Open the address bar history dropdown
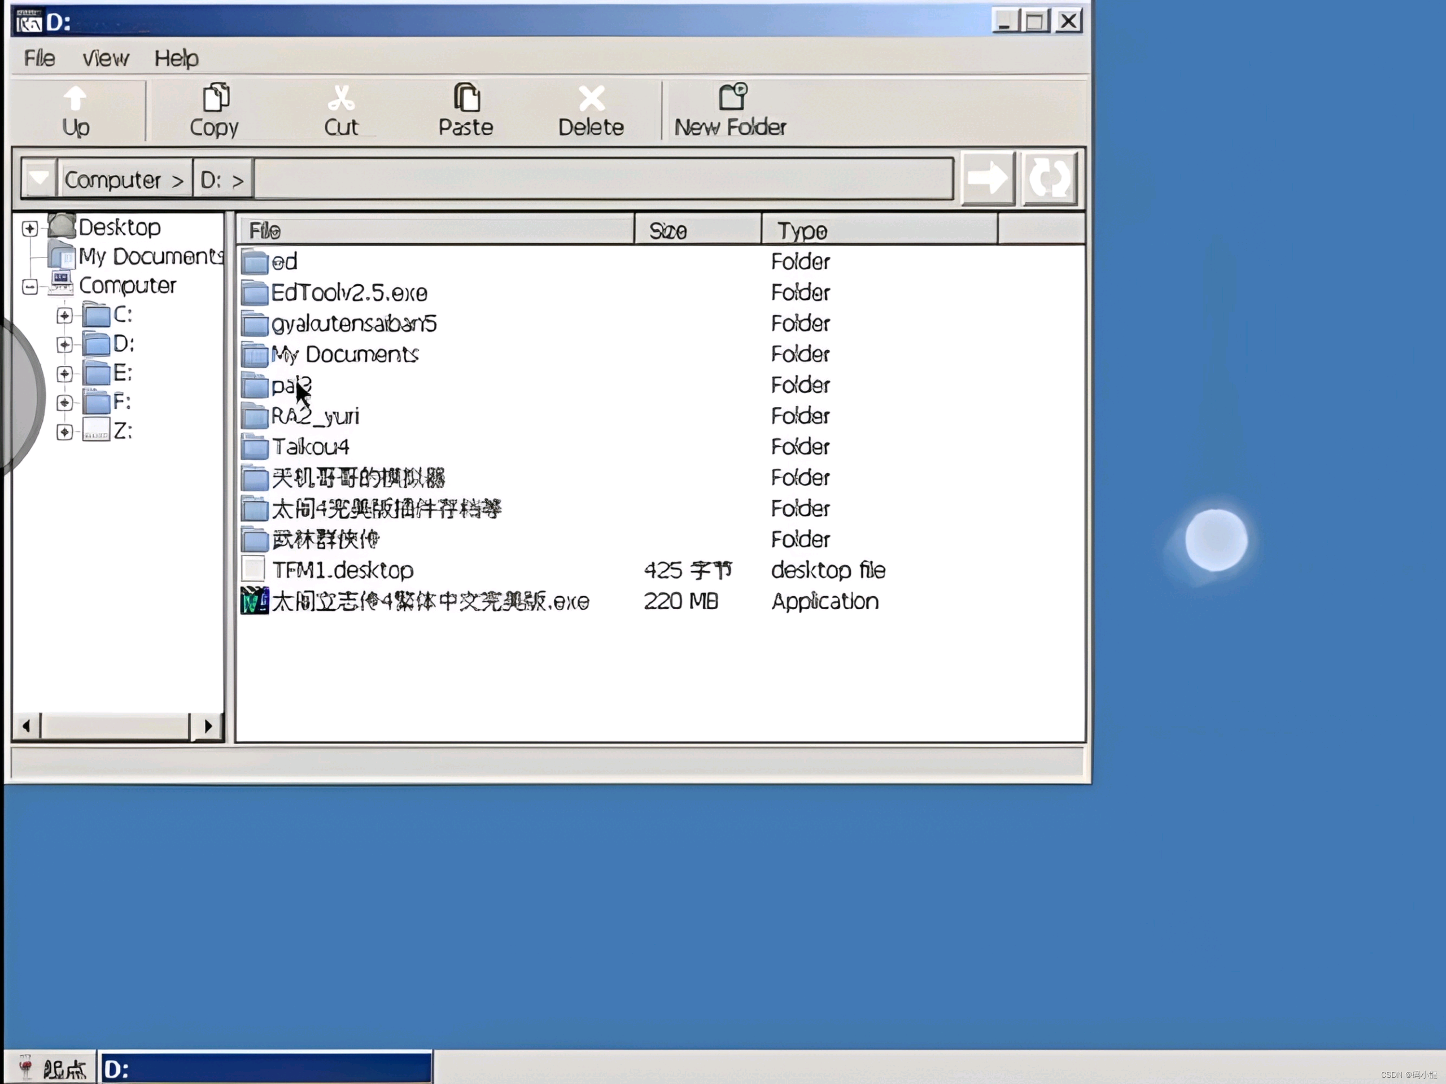This screenshot has height=1084, width=1446. (38, 178)
